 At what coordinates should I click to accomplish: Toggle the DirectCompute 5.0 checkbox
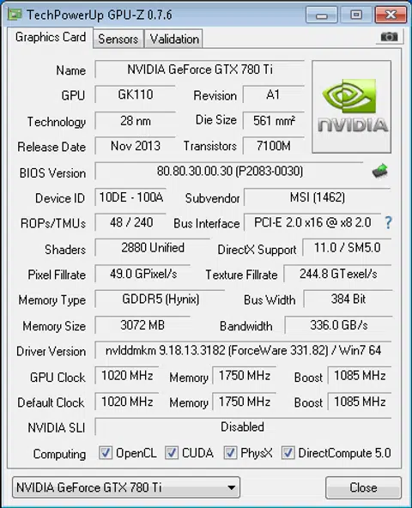pyautogui.click(x=288, y=452)
